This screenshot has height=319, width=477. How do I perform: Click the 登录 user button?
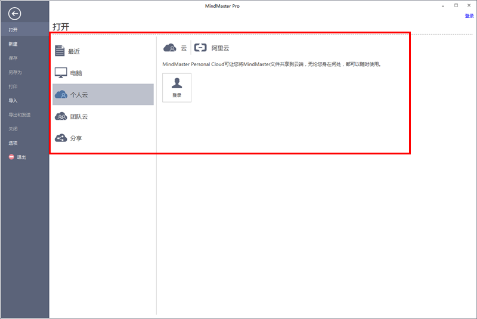coord(176,88)
